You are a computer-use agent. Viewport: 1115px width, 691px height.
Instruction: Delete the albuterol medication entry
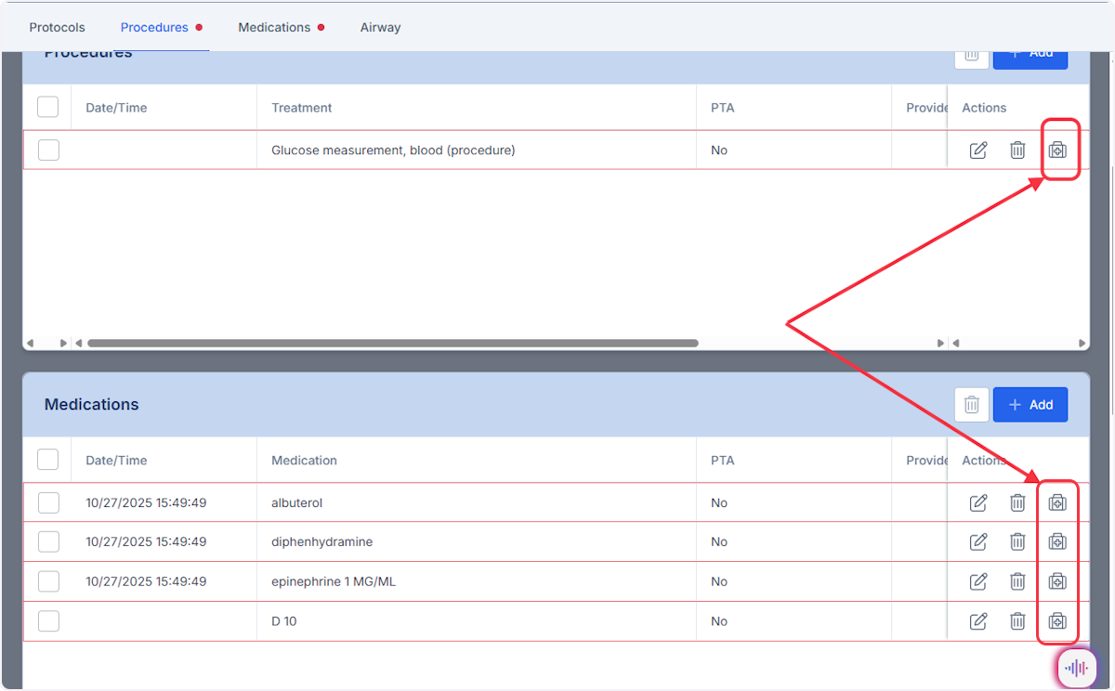tap(1017, 502)
